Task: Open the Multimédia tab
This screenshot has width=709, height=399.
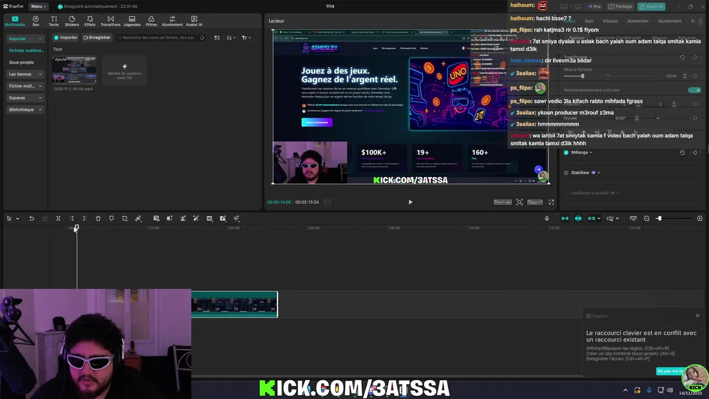Action: pyautogui.click(x=15, y=21)
